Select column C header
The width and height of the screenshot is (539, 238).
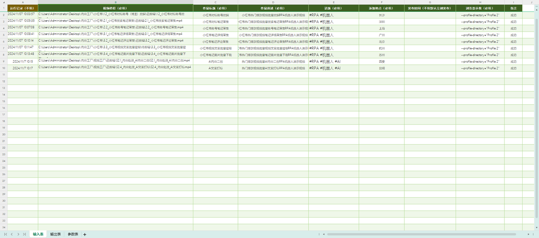(216, 2)
